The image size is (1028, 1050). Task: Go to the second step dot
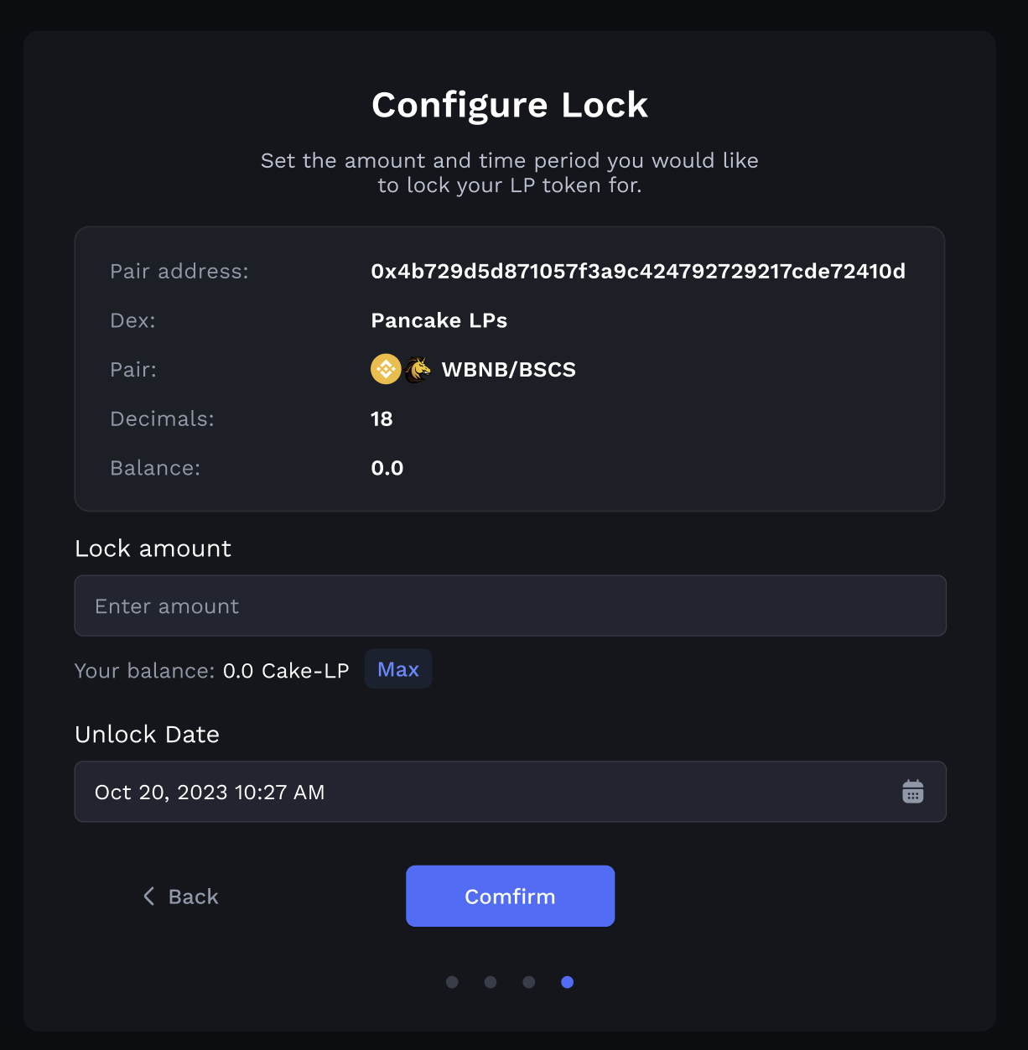coord(491,982)
